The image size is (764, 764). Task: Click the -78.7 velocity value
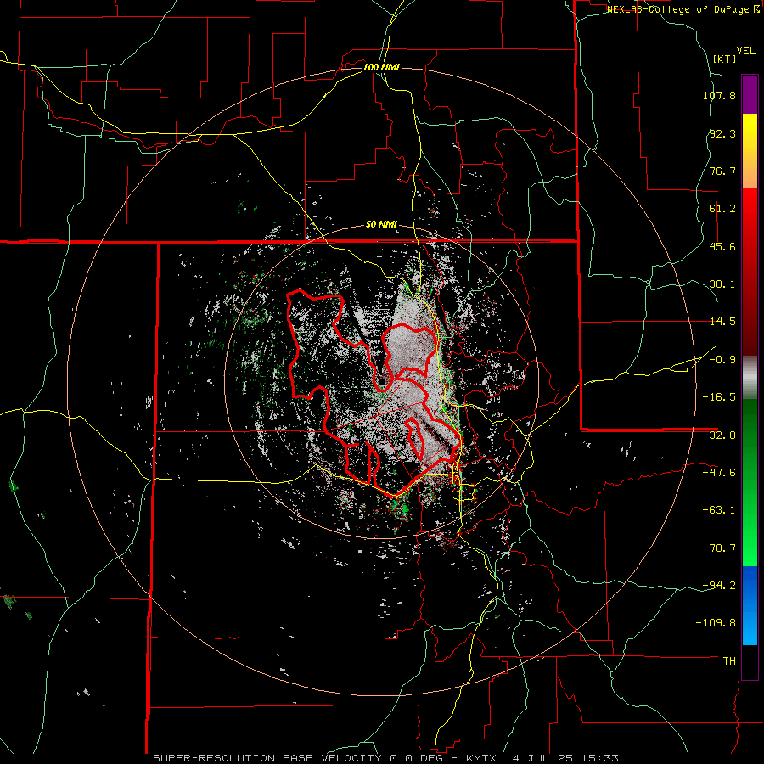point(719,548)
